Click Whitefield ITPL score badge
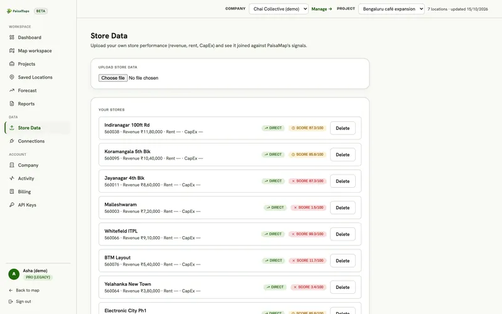Screen dimensions: 502x314 [x=307, y=234]
